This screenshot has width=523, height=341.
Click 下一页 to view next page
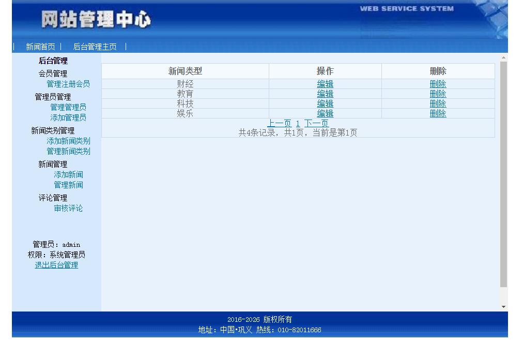click(x=316, y=123)
